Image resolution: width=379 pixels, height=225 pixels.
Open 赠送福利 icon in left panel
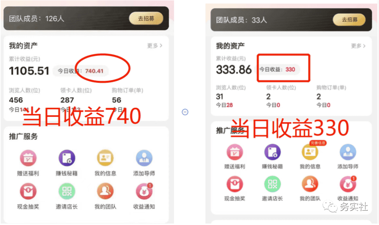point(28,158)
